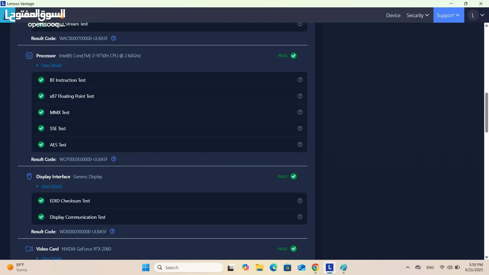Open help icon for AES Test
489x275 pixels.
point(300,144)
